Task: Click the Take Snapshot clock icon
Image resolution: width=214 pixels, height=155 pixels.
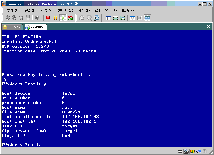Action: coord(82,18)
